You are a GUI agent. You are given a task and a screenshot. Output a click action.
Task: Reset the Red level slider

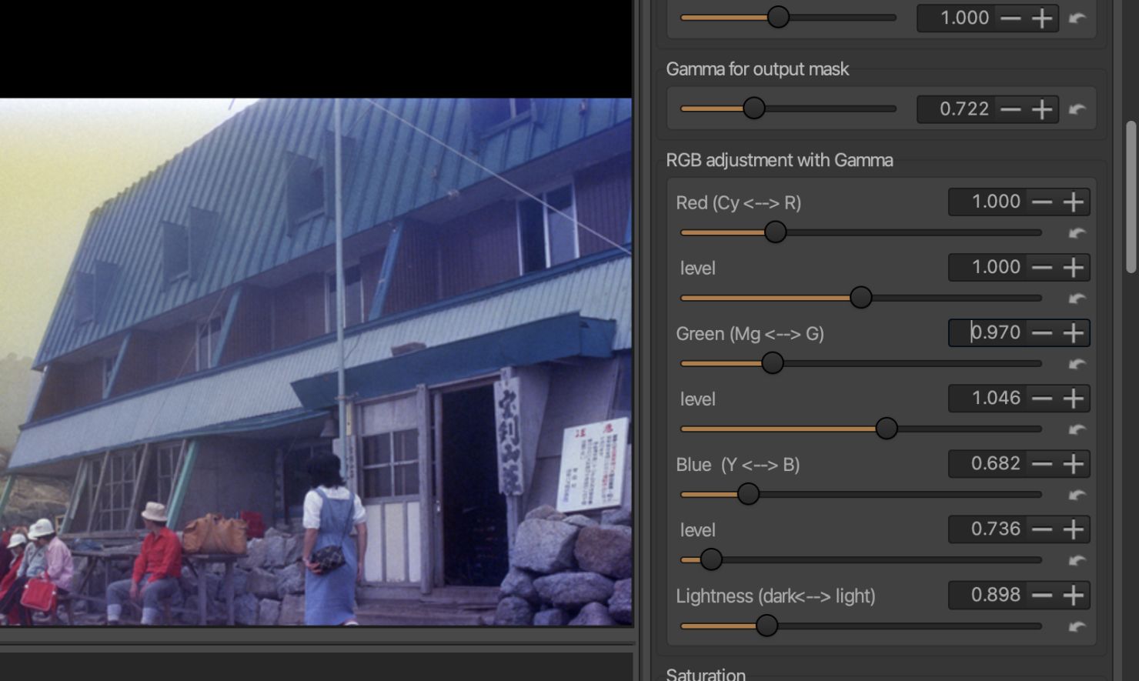coord(1077,298)
